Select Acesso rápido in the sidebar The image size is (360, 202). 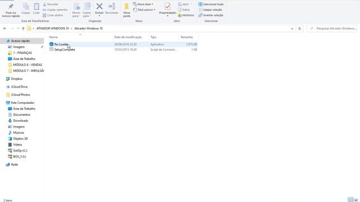tap(20, 41)
